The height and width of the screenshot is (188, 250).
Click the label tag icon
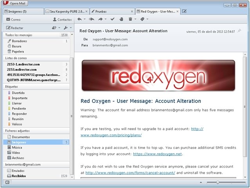pyautogui.click(x=142, y=19)
